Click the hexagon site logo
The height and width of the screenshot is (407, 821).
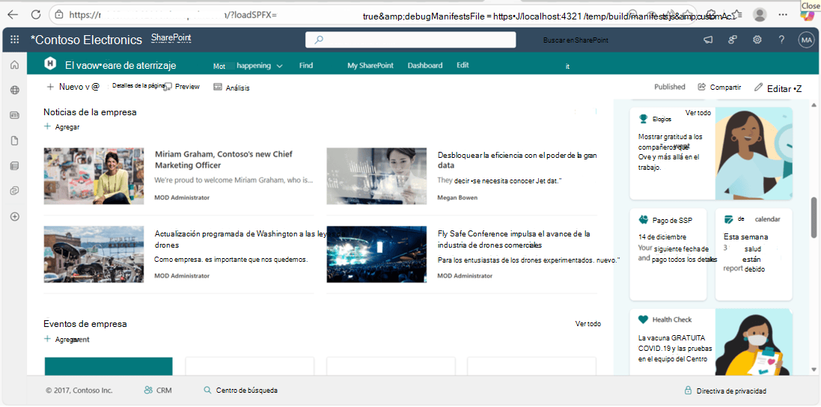pyautogui.click(x=50, y=64)
